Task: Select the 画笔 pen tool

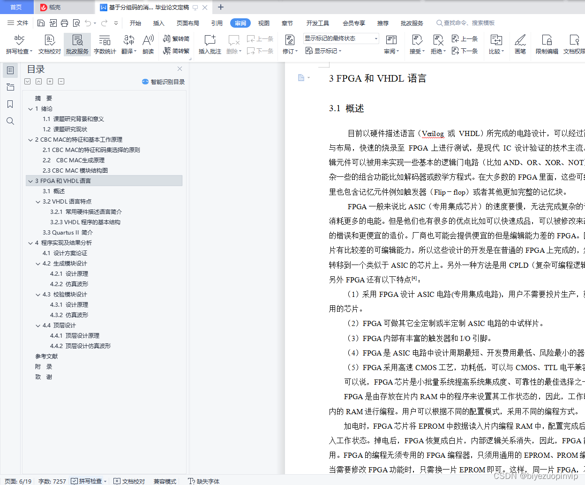Action: pos(520,45)
